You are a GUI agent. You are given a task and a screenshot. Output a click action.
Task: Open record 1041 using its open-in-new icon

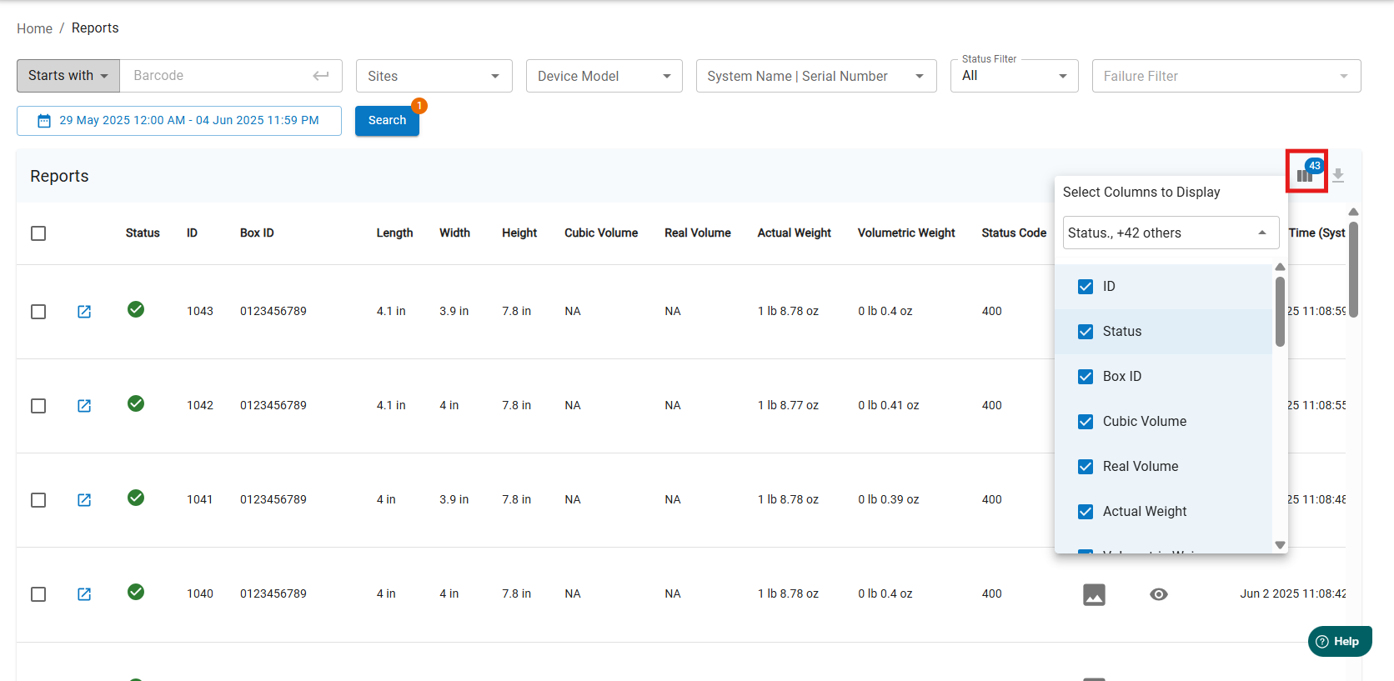pos(84,500)
